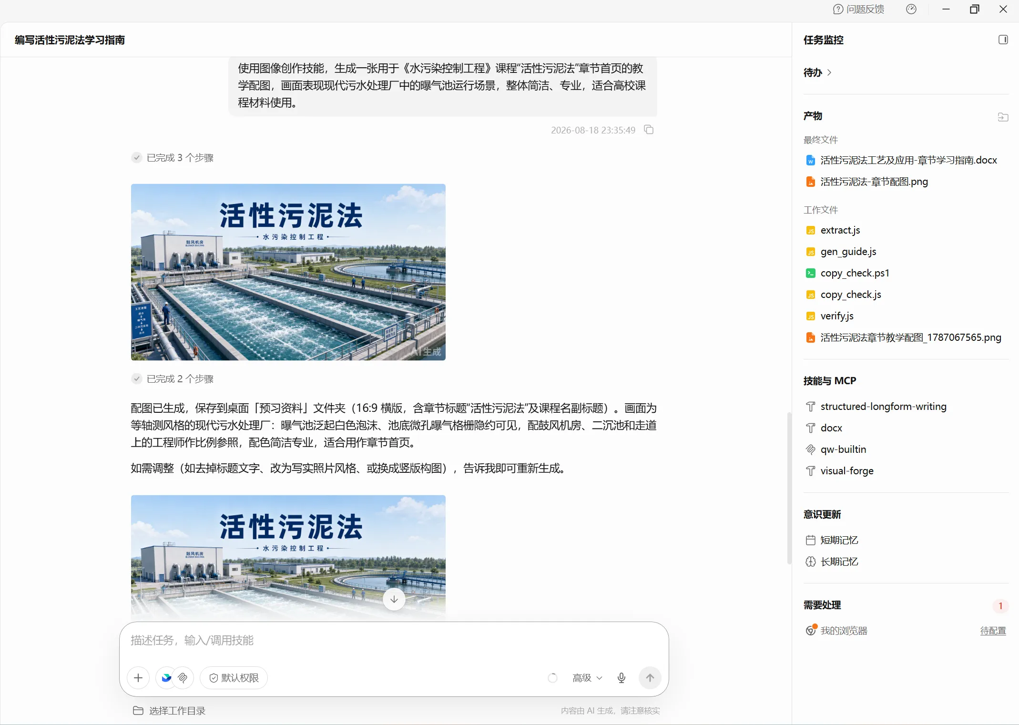This screenshot has height=725, width=1019.
Task: Open the feedback button 问题反馈
Action: (858, 9)
